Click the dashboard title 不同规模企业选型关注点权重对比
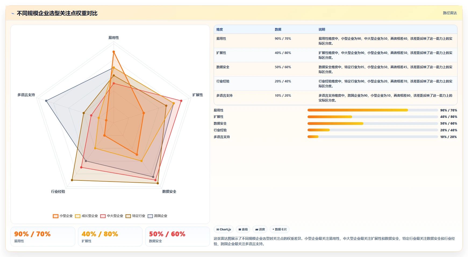 (57, 13)
